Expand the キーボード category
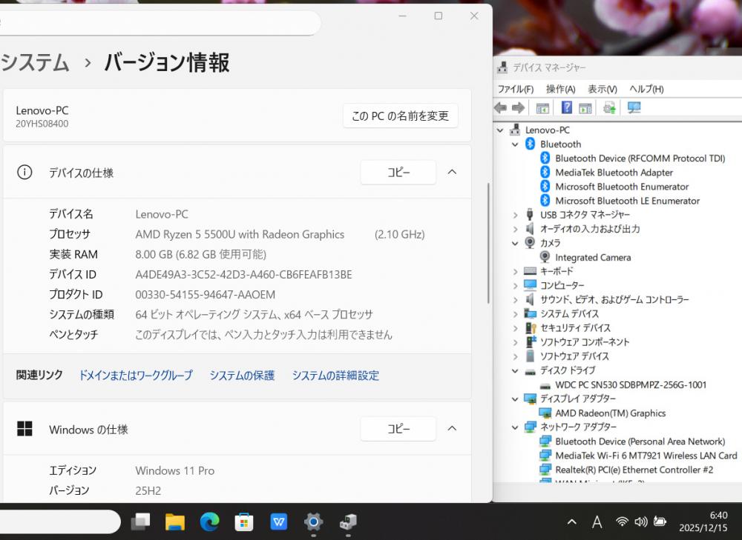Image resolution: width=742 pixels, height=540 pixels. [516, 271]
